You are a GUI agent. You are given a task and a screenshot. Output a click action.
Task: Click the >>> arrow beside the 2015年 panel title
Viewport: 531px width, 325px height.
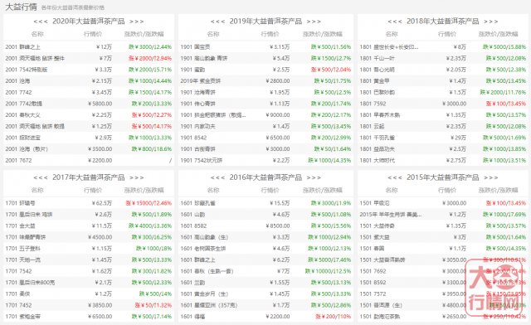491,177
